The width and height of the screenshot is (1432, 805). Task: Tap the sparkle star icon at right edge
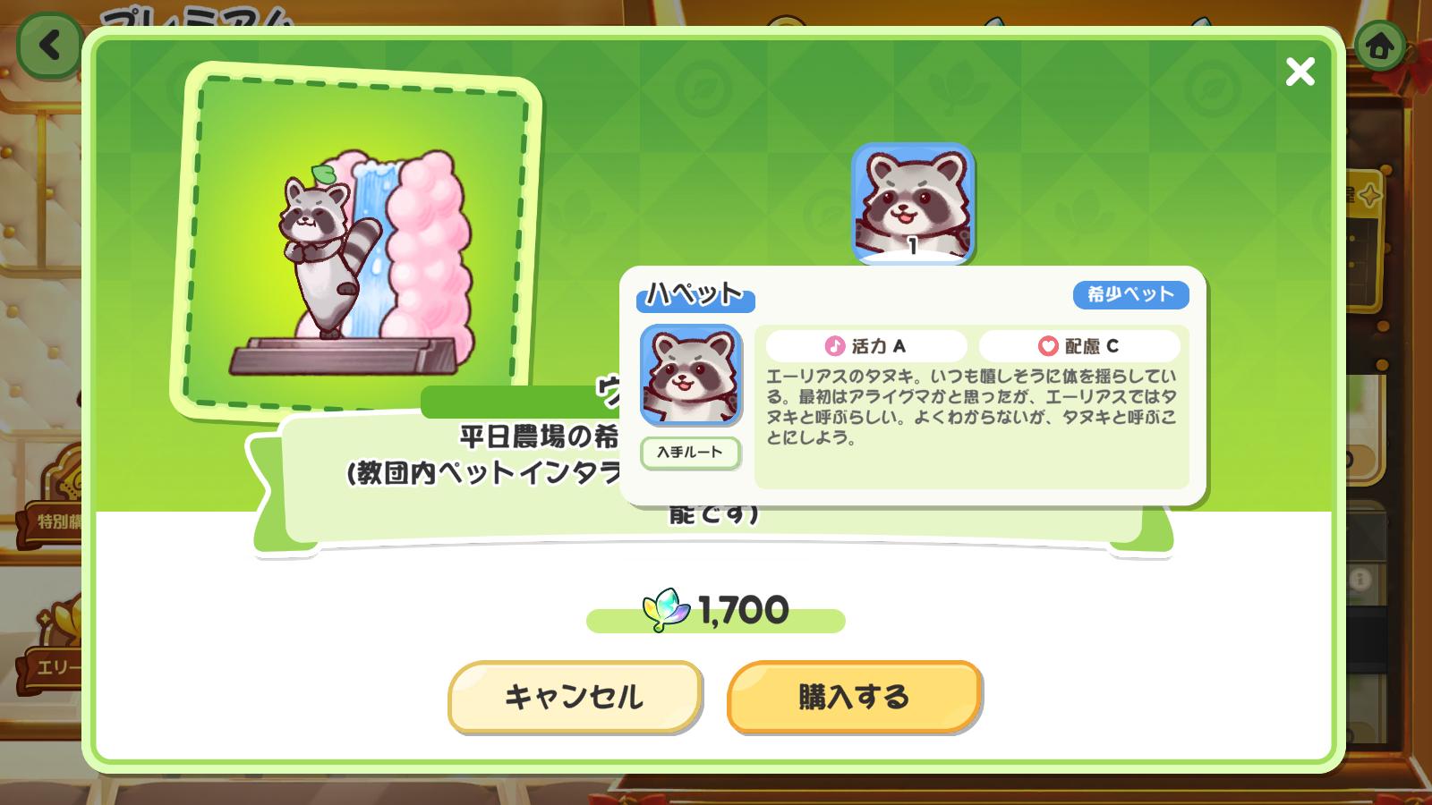coord(1368,195)
